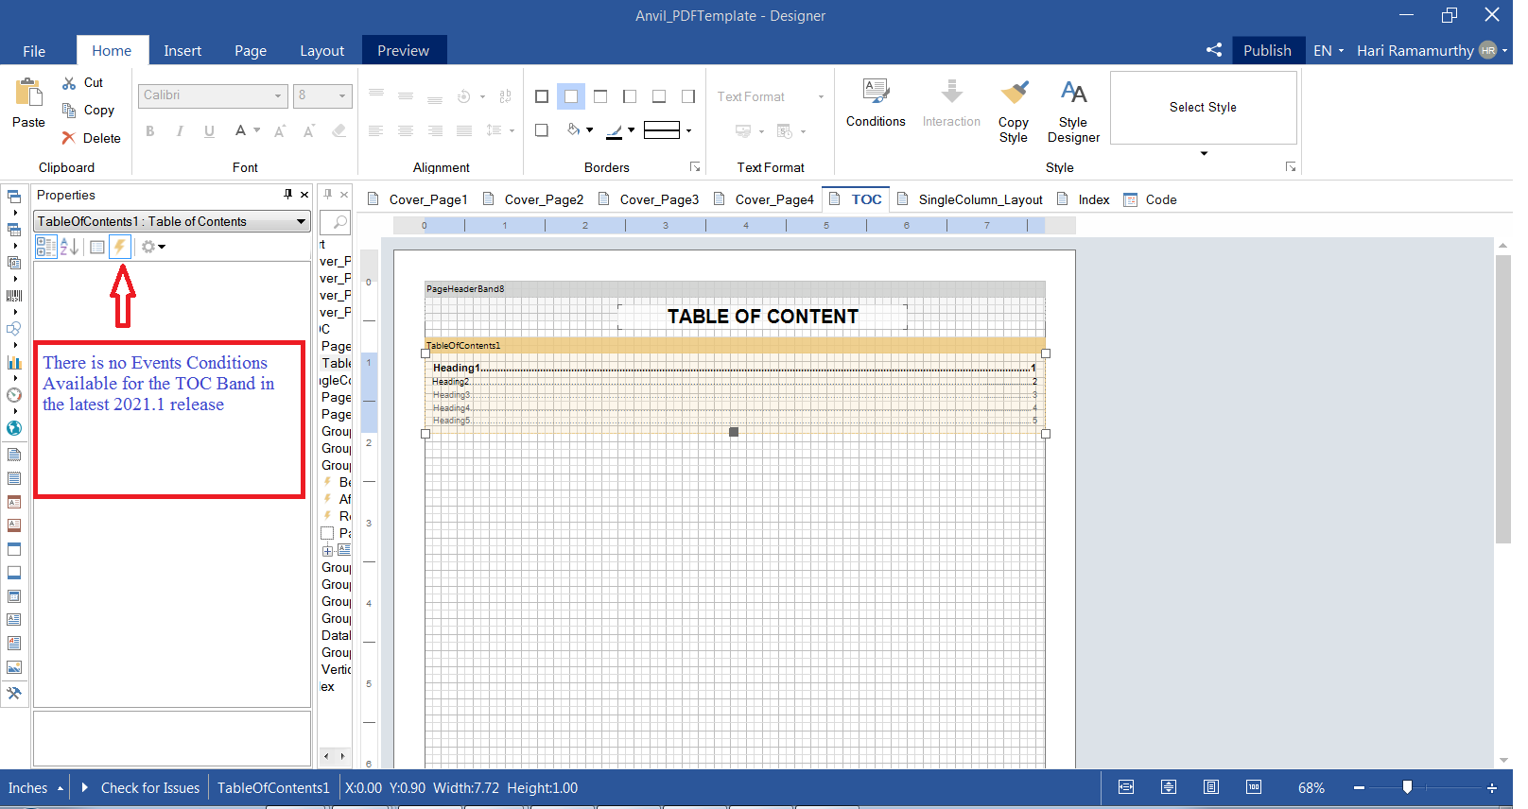The height and width of the screenshot is (809, 1528).
Task: Open the Inches units dropdown
Action: pos(36,787)
